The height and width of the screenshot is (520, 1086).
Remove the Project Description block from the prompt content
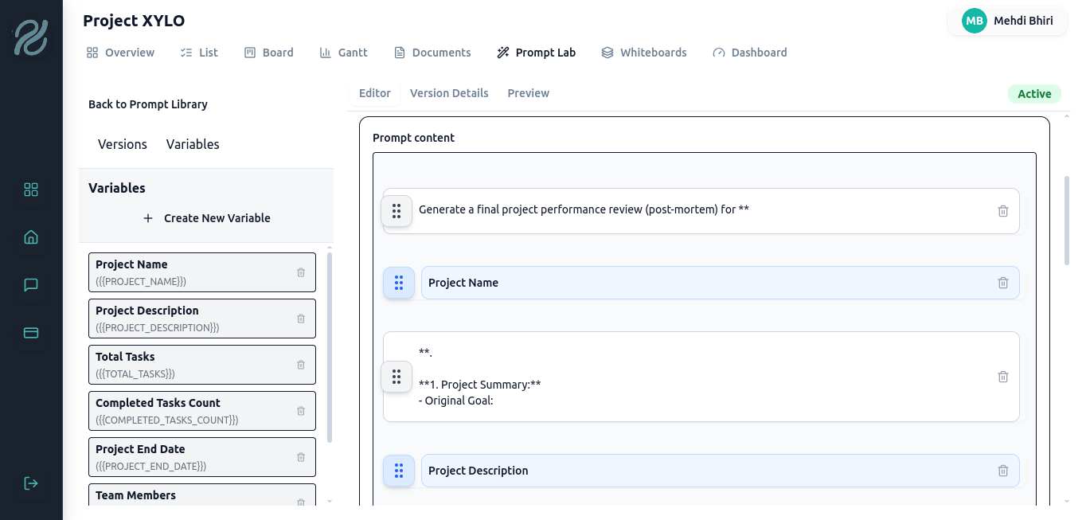(x=1002, y=471)
